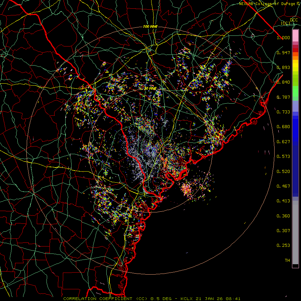Click the 0.307 legend value
The width and height of the screenshot is (301, 301).
click(x=283, y=231)
